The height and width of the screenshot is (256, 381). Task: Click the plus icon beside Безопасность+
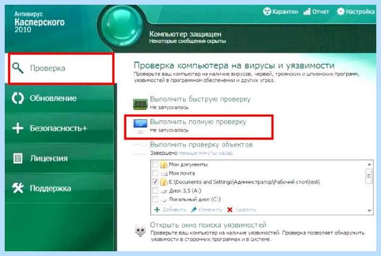click(18, 128)
